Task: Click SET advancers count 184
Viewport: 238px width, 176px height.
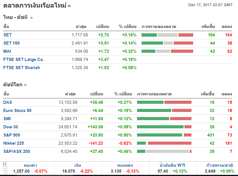Action: coord(211,35)
